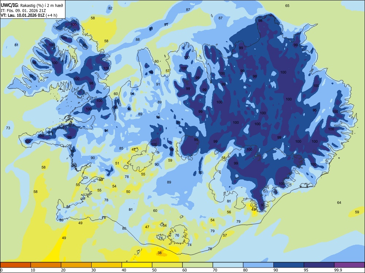Screen dimensions: 365x273
Task: Click the "56" humidity value in the southeast lowlands
Action: point(229,212)
